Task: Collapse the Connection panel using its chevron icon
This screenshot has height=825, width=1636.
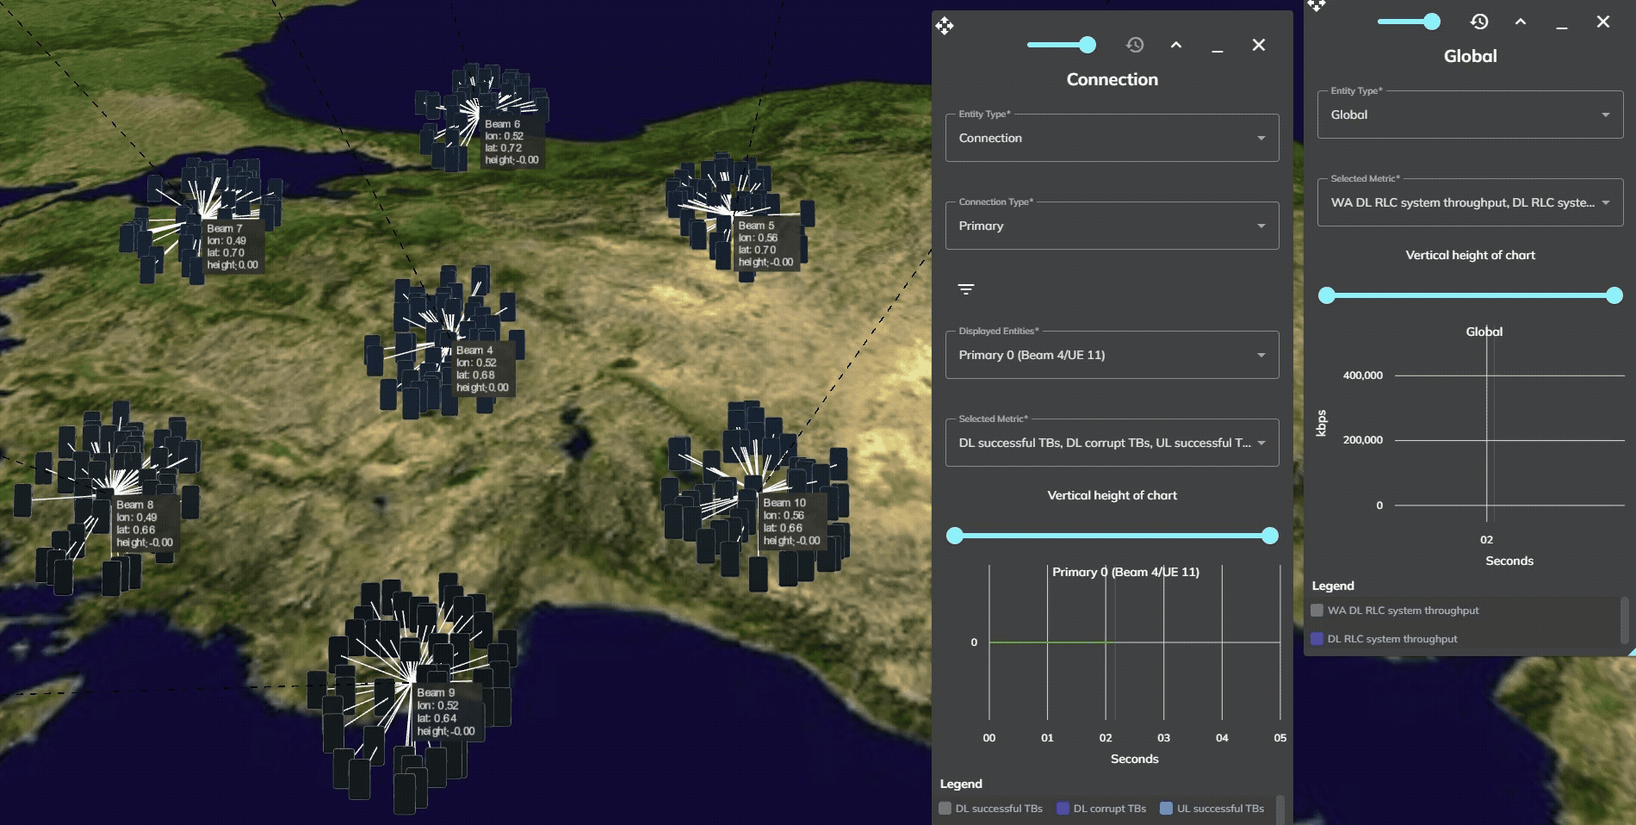Action: (1175, 44)
